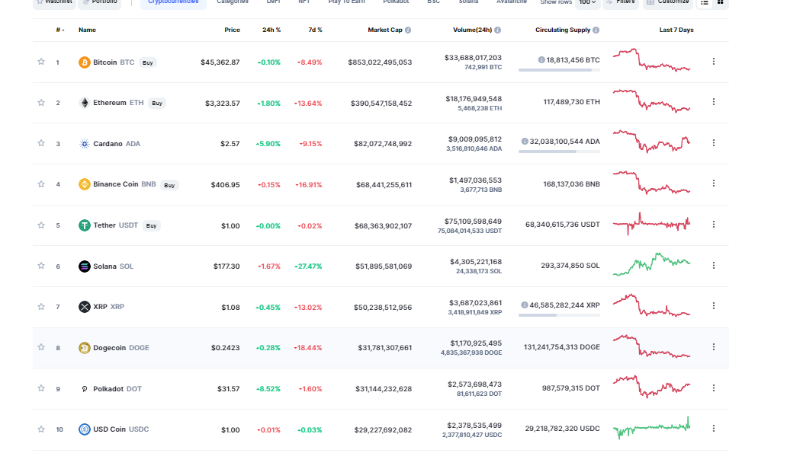
Task: Open the Show rows 100 dropdown
Action: pos(587,2)
